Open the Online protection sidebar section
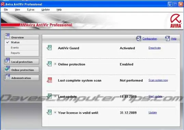 [x=22, y=70]
